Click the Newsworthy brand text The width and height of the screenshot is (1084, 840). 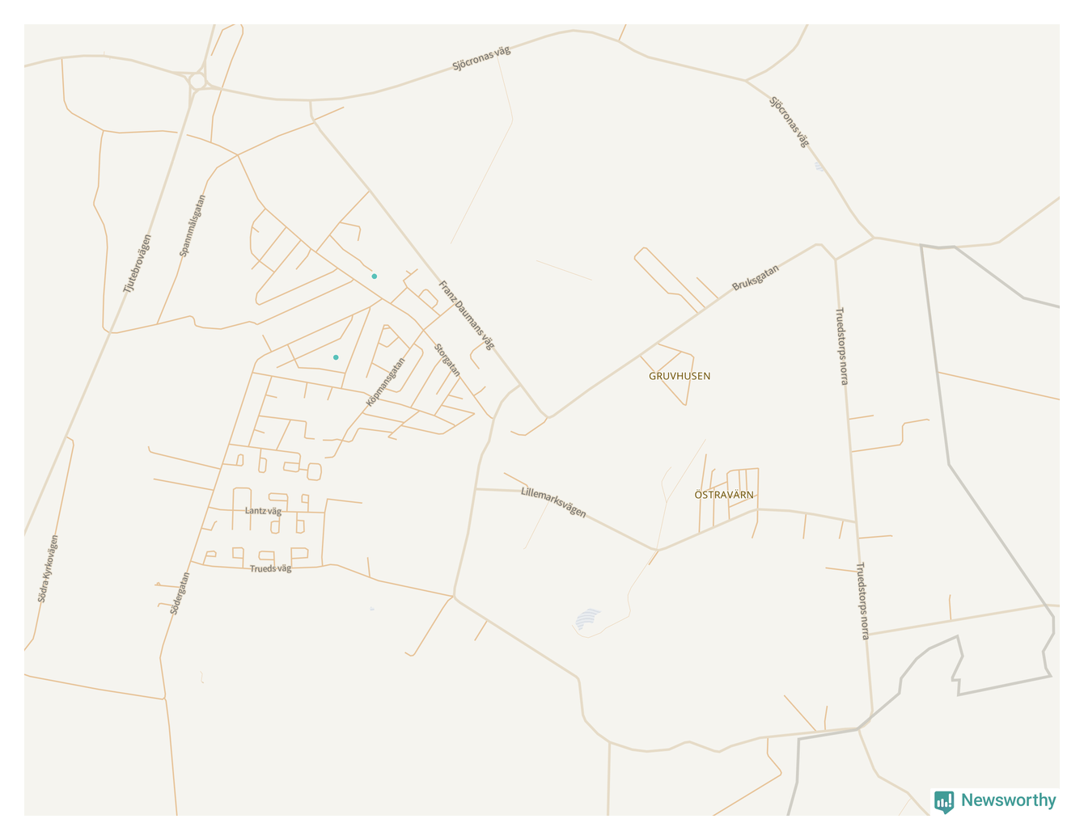tap(1008, 800)
